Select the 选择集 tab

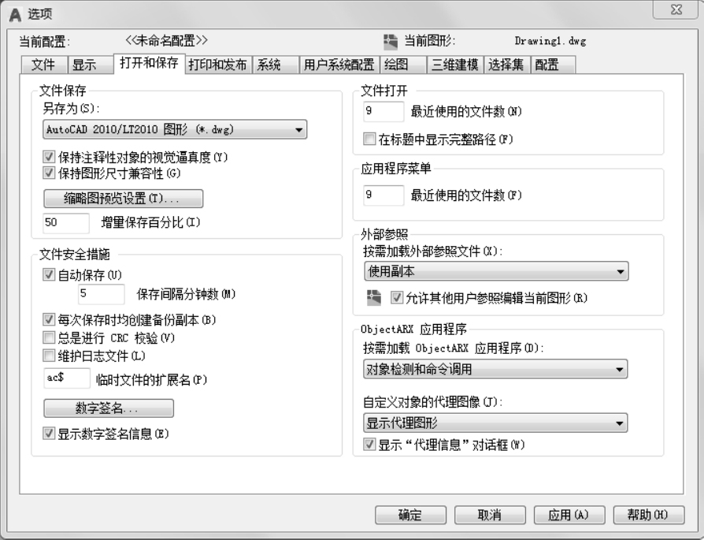pyautogui.click(x=507, y=65)
